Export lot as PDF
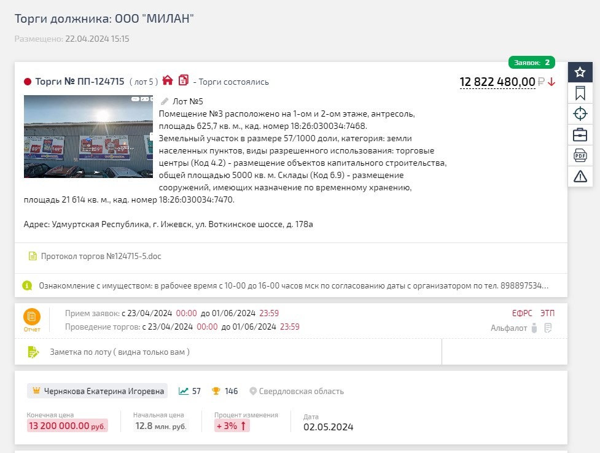The width and height of the screenshot is (600, 453). coord(580,155)
